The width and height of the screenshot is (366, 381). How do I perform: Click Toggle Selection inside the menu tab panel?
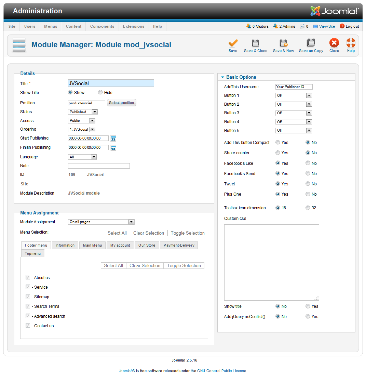(184, 266)
